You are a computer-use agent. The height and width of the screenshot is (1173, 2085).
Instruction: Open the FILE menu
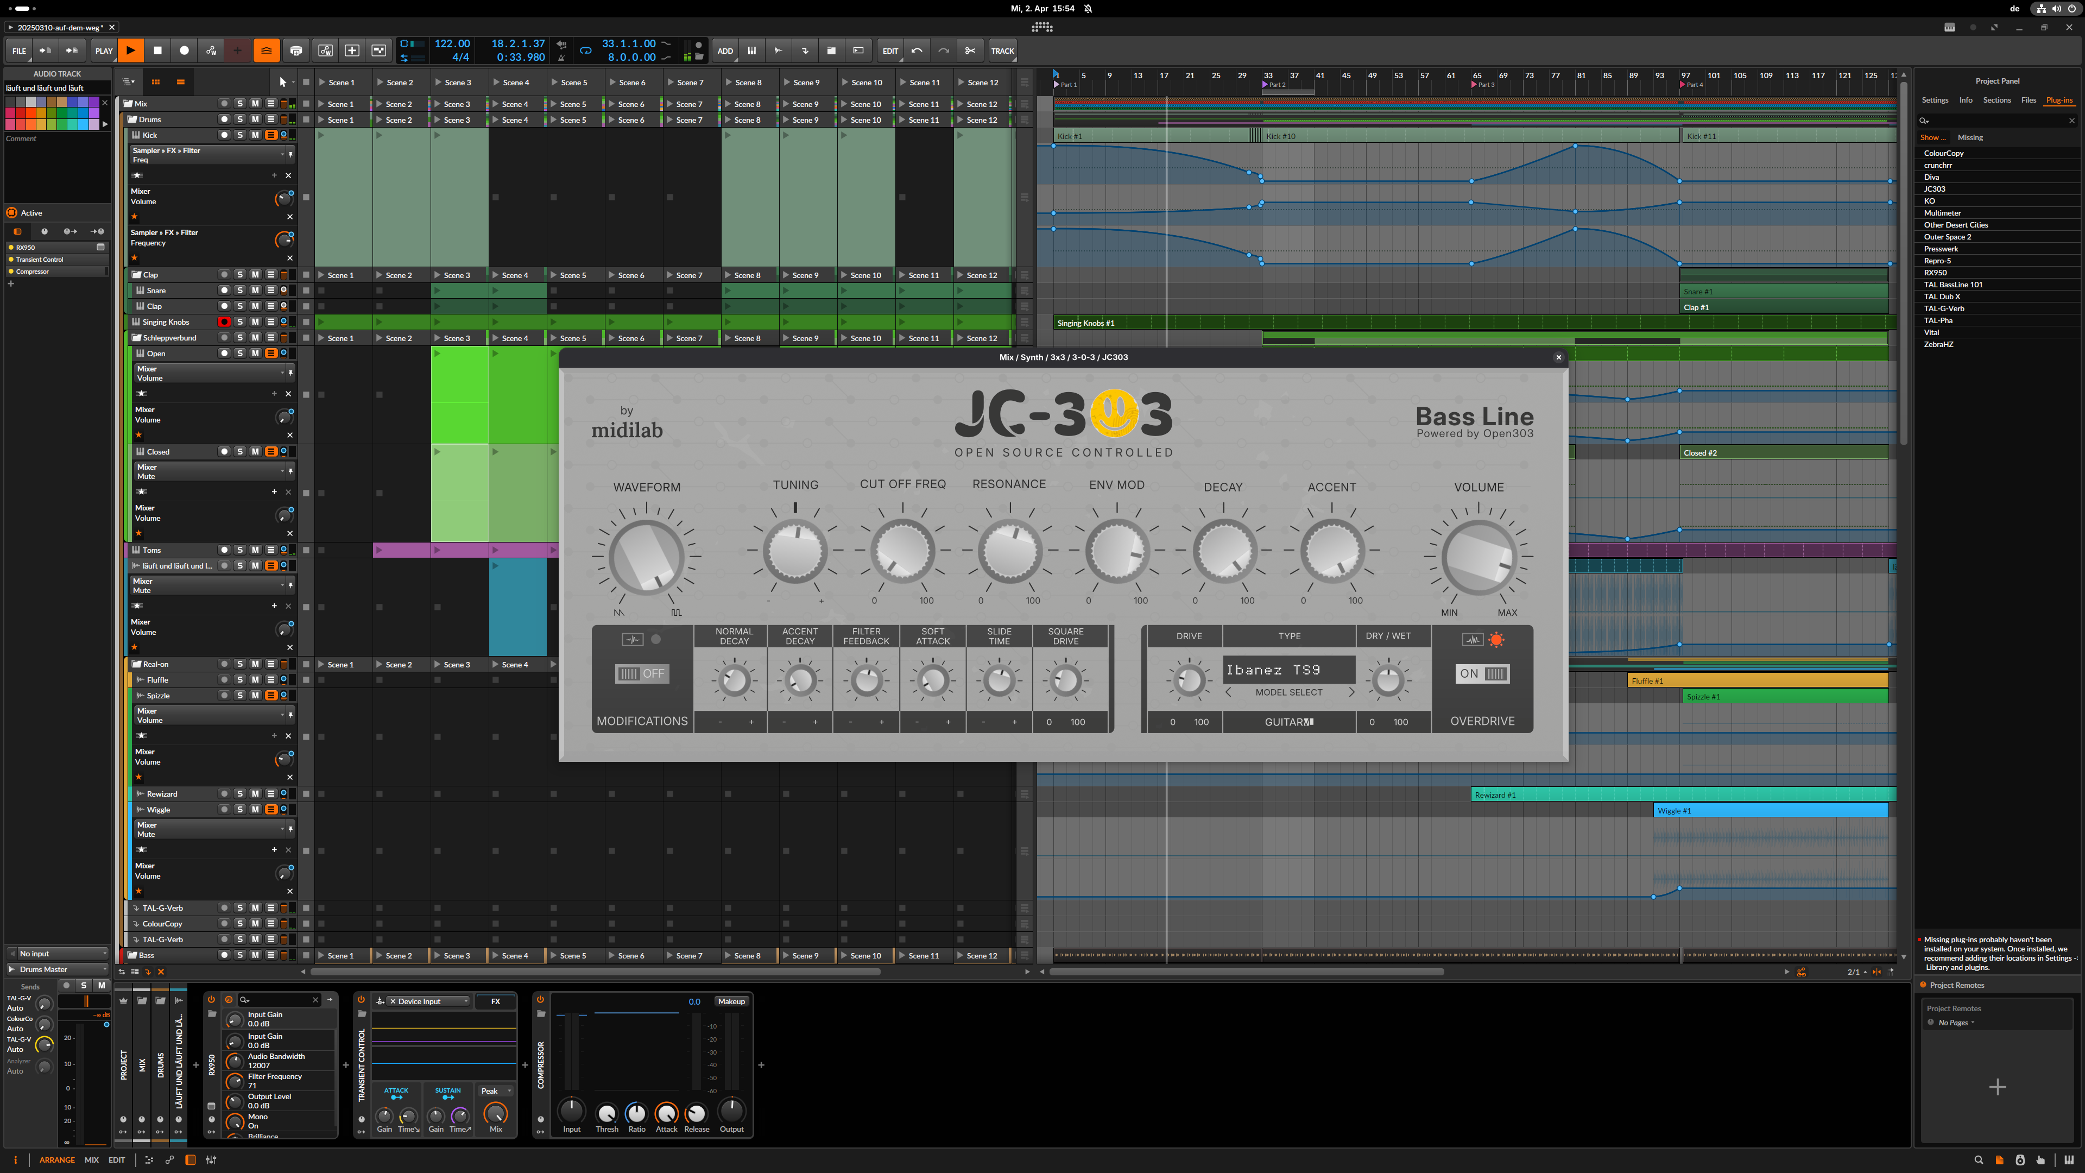point(20,50)
